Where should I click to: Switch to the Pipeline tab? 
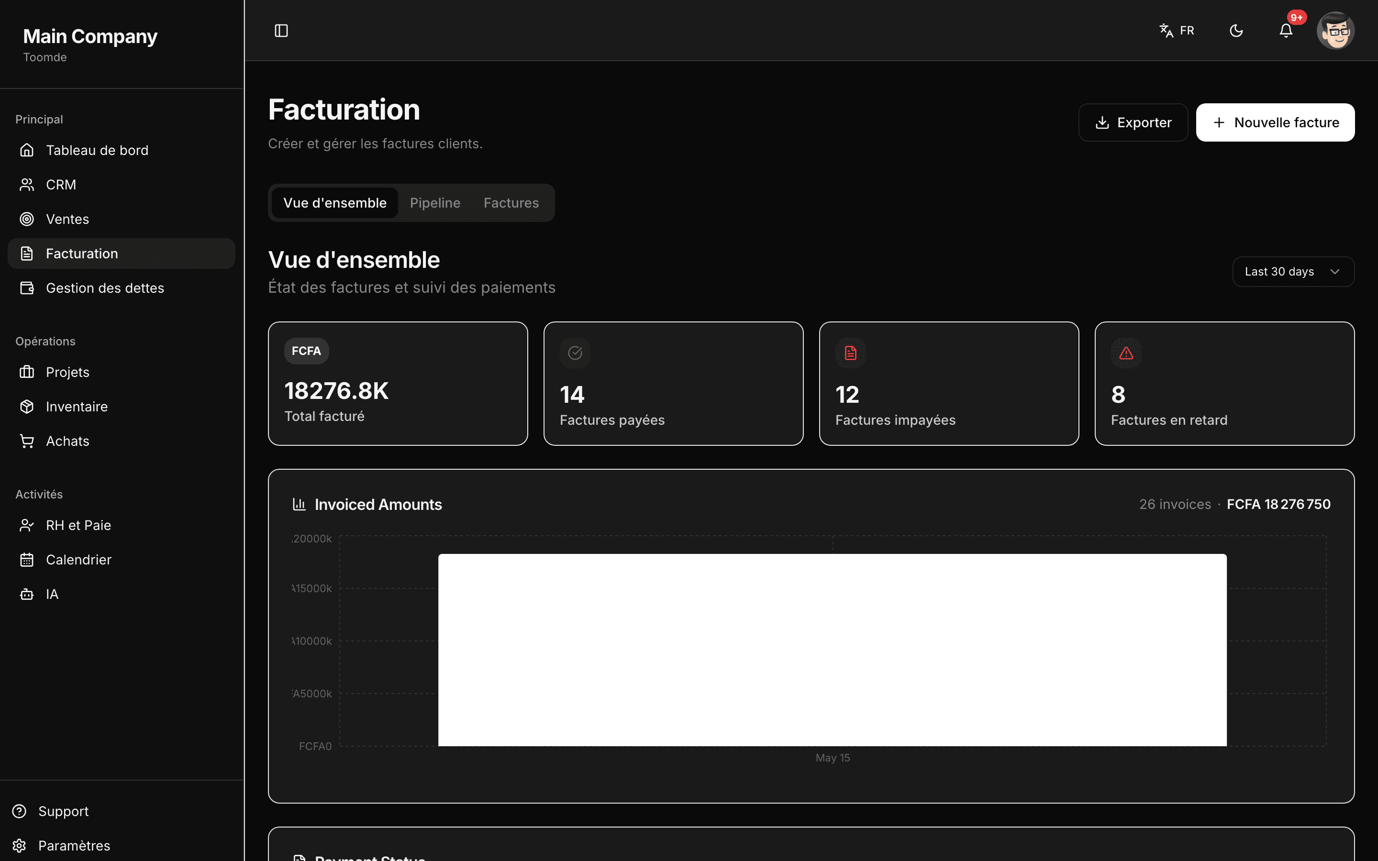(x=435, y=203)
